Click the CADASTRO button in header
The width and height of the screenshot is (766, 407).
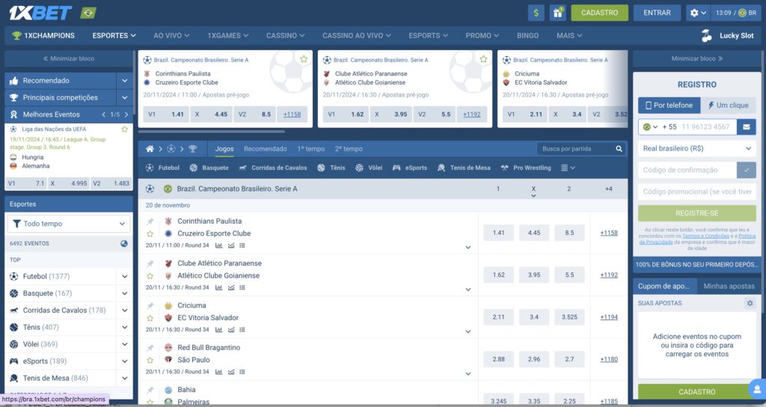[x=599, y=13]
